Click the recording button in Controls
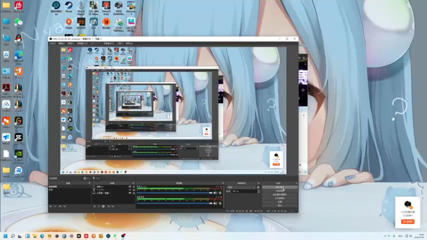 click(280, 191)
